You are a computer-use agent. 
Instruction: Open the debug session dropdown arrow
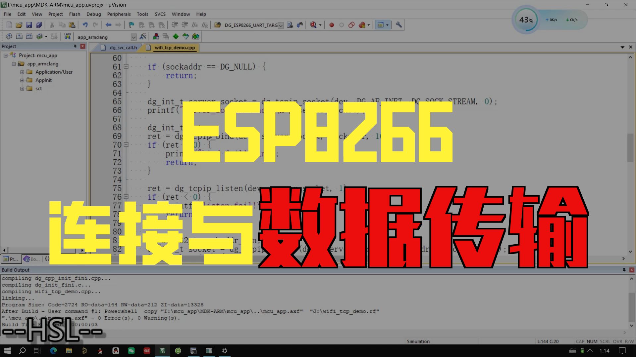point(320,25)
